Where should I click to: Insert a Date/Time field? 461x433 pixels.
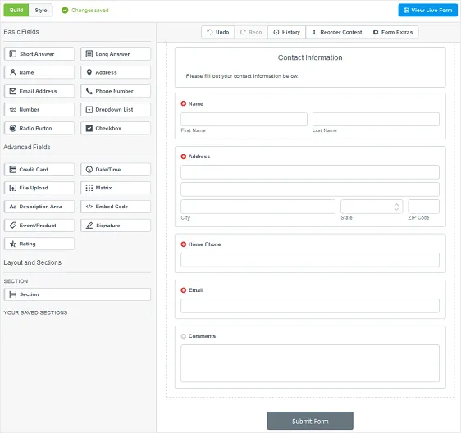(115, 170)
